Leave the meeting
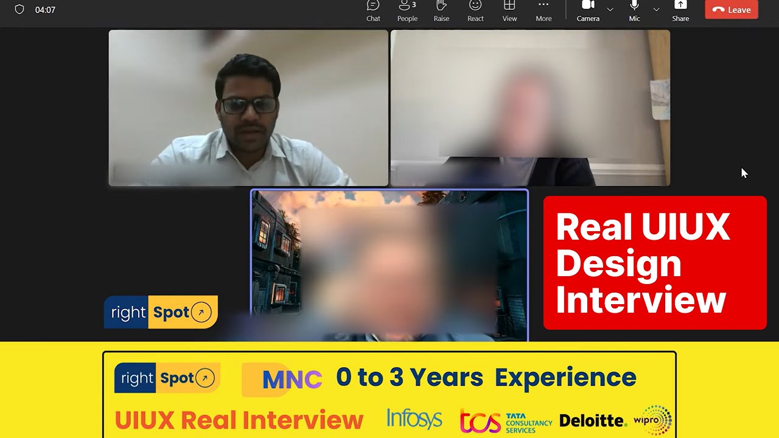Image resolution: width=779 pixels, height=438 pixels. 732,10
